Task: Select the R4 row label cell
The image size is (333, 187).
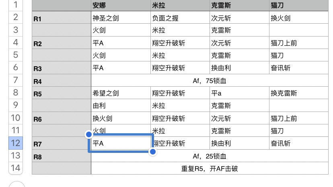Action: (x=61, y=81)
